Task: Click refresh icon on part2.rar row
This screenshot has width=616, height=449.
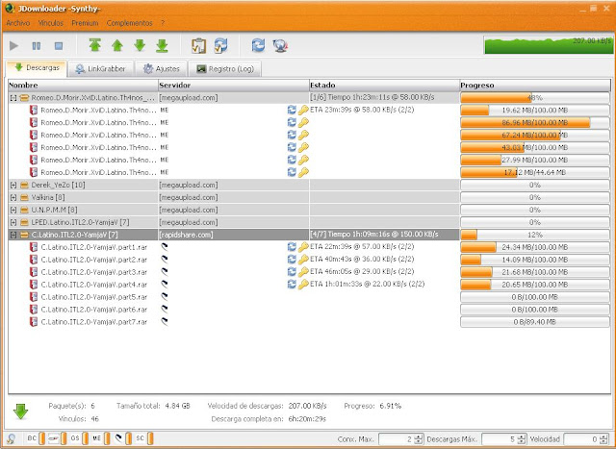Action: click(x=292, y=260)
